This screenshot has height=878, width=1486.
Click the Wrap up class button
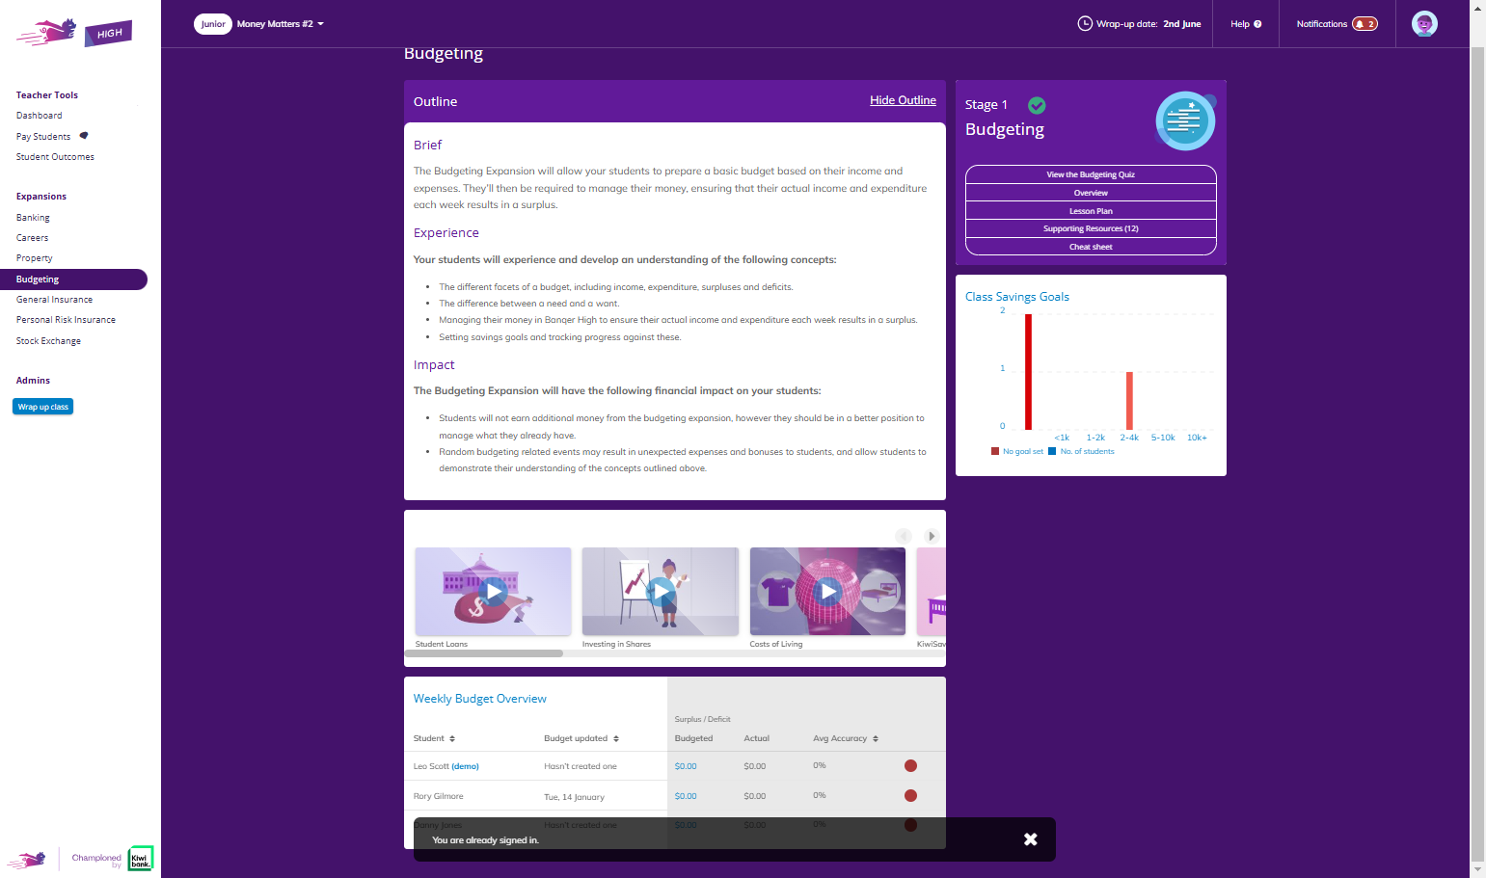(x=43, y=407)
